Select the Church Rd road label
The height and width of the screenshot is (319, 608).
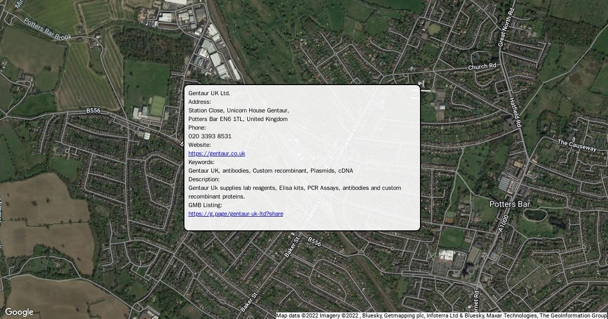(x=482, y=67)
